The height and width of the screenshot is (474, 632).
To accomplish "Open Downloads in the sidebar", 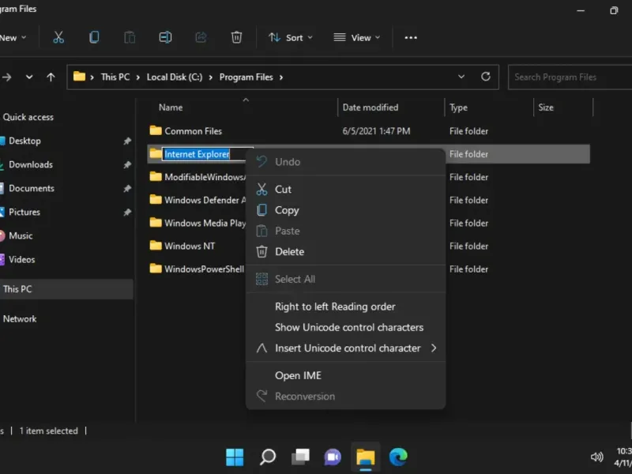I will pos(31,165).
